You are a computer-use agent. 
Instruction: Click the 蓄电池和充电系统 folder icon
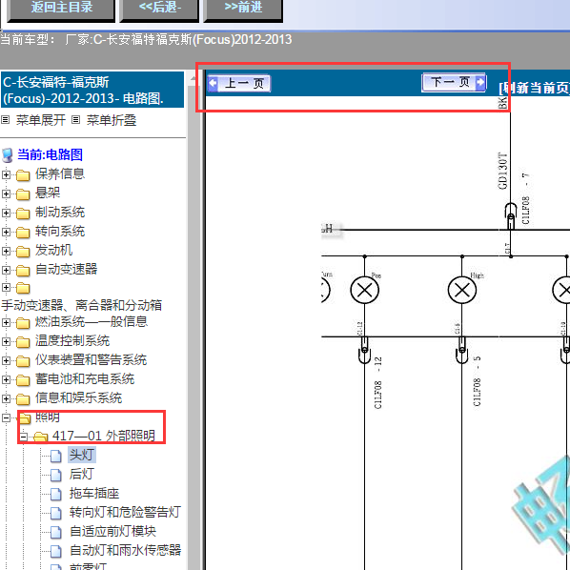(23, 380)
